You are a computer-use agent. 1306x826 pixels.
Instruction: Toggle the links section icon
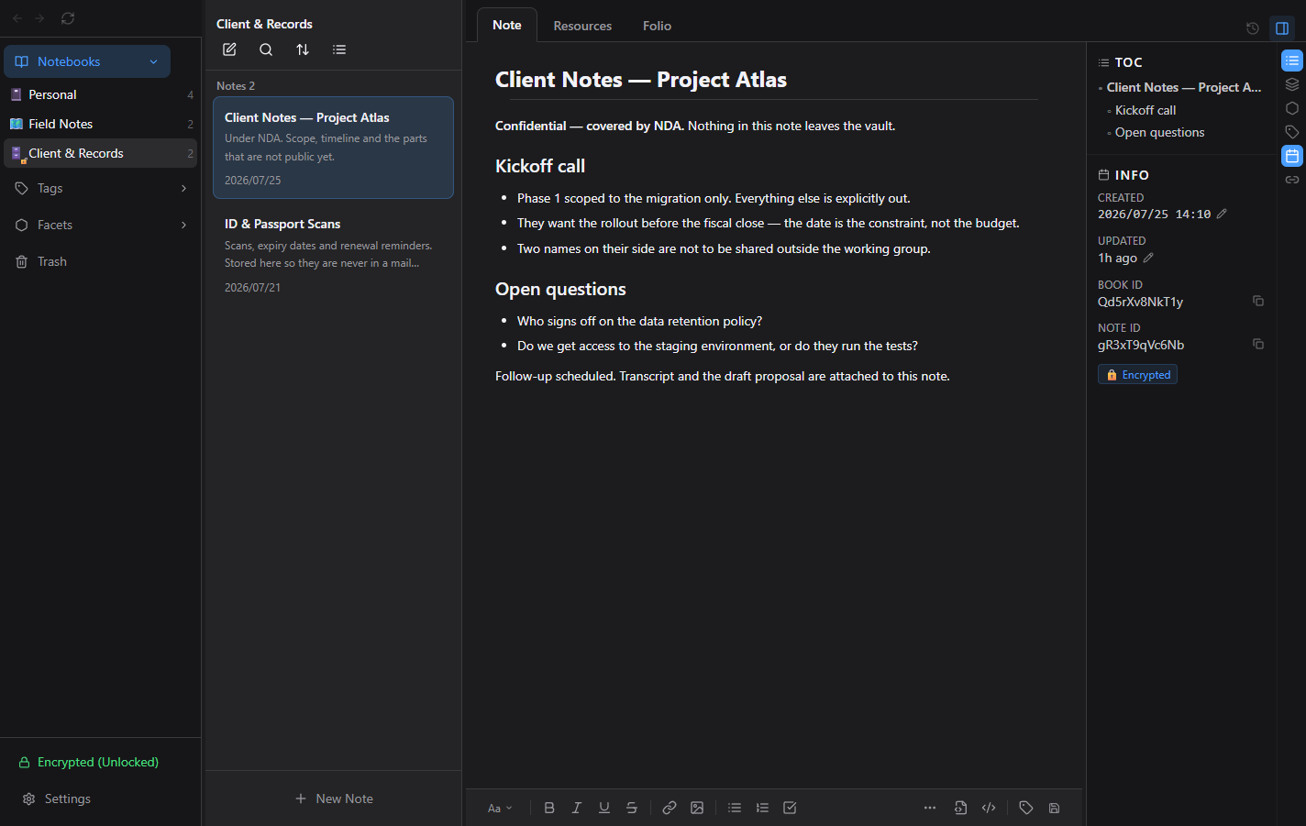(x=1292, y=180)
